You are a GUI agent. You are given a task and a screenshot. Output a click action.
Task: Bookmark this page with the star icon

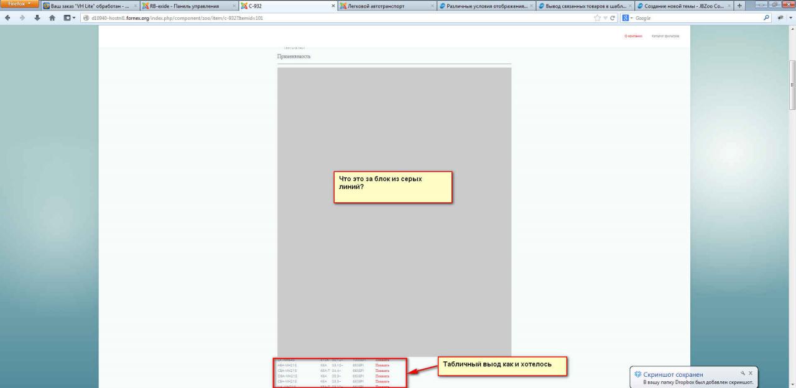coord(598,19)
